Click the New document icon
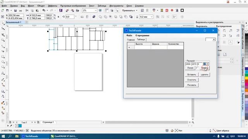248x139 pixels. click(2, 10)
